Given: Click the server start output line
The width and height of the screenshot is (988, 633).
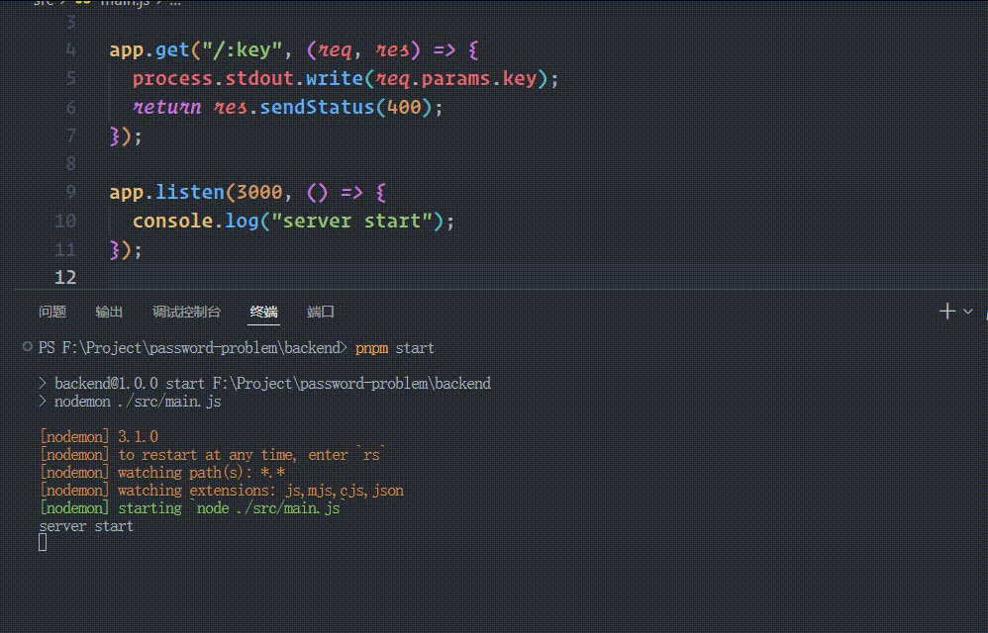Looking at the screenshot, I should pos(84,525).
